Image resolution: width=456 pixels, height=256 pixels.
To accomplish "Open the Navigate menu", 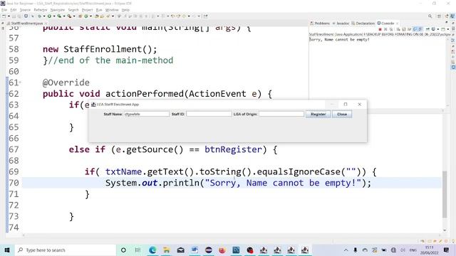I will (x=57, y=10).
